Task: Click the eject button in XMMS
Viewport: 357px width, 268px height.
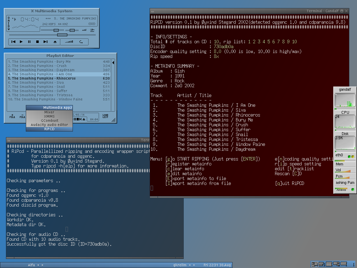Action: 55,42
